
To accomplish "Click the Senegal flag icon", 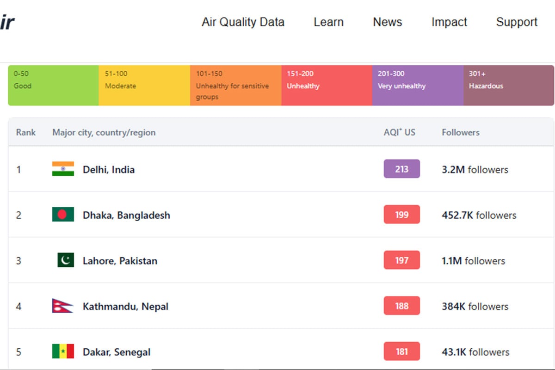I will [x=63, y=351].
